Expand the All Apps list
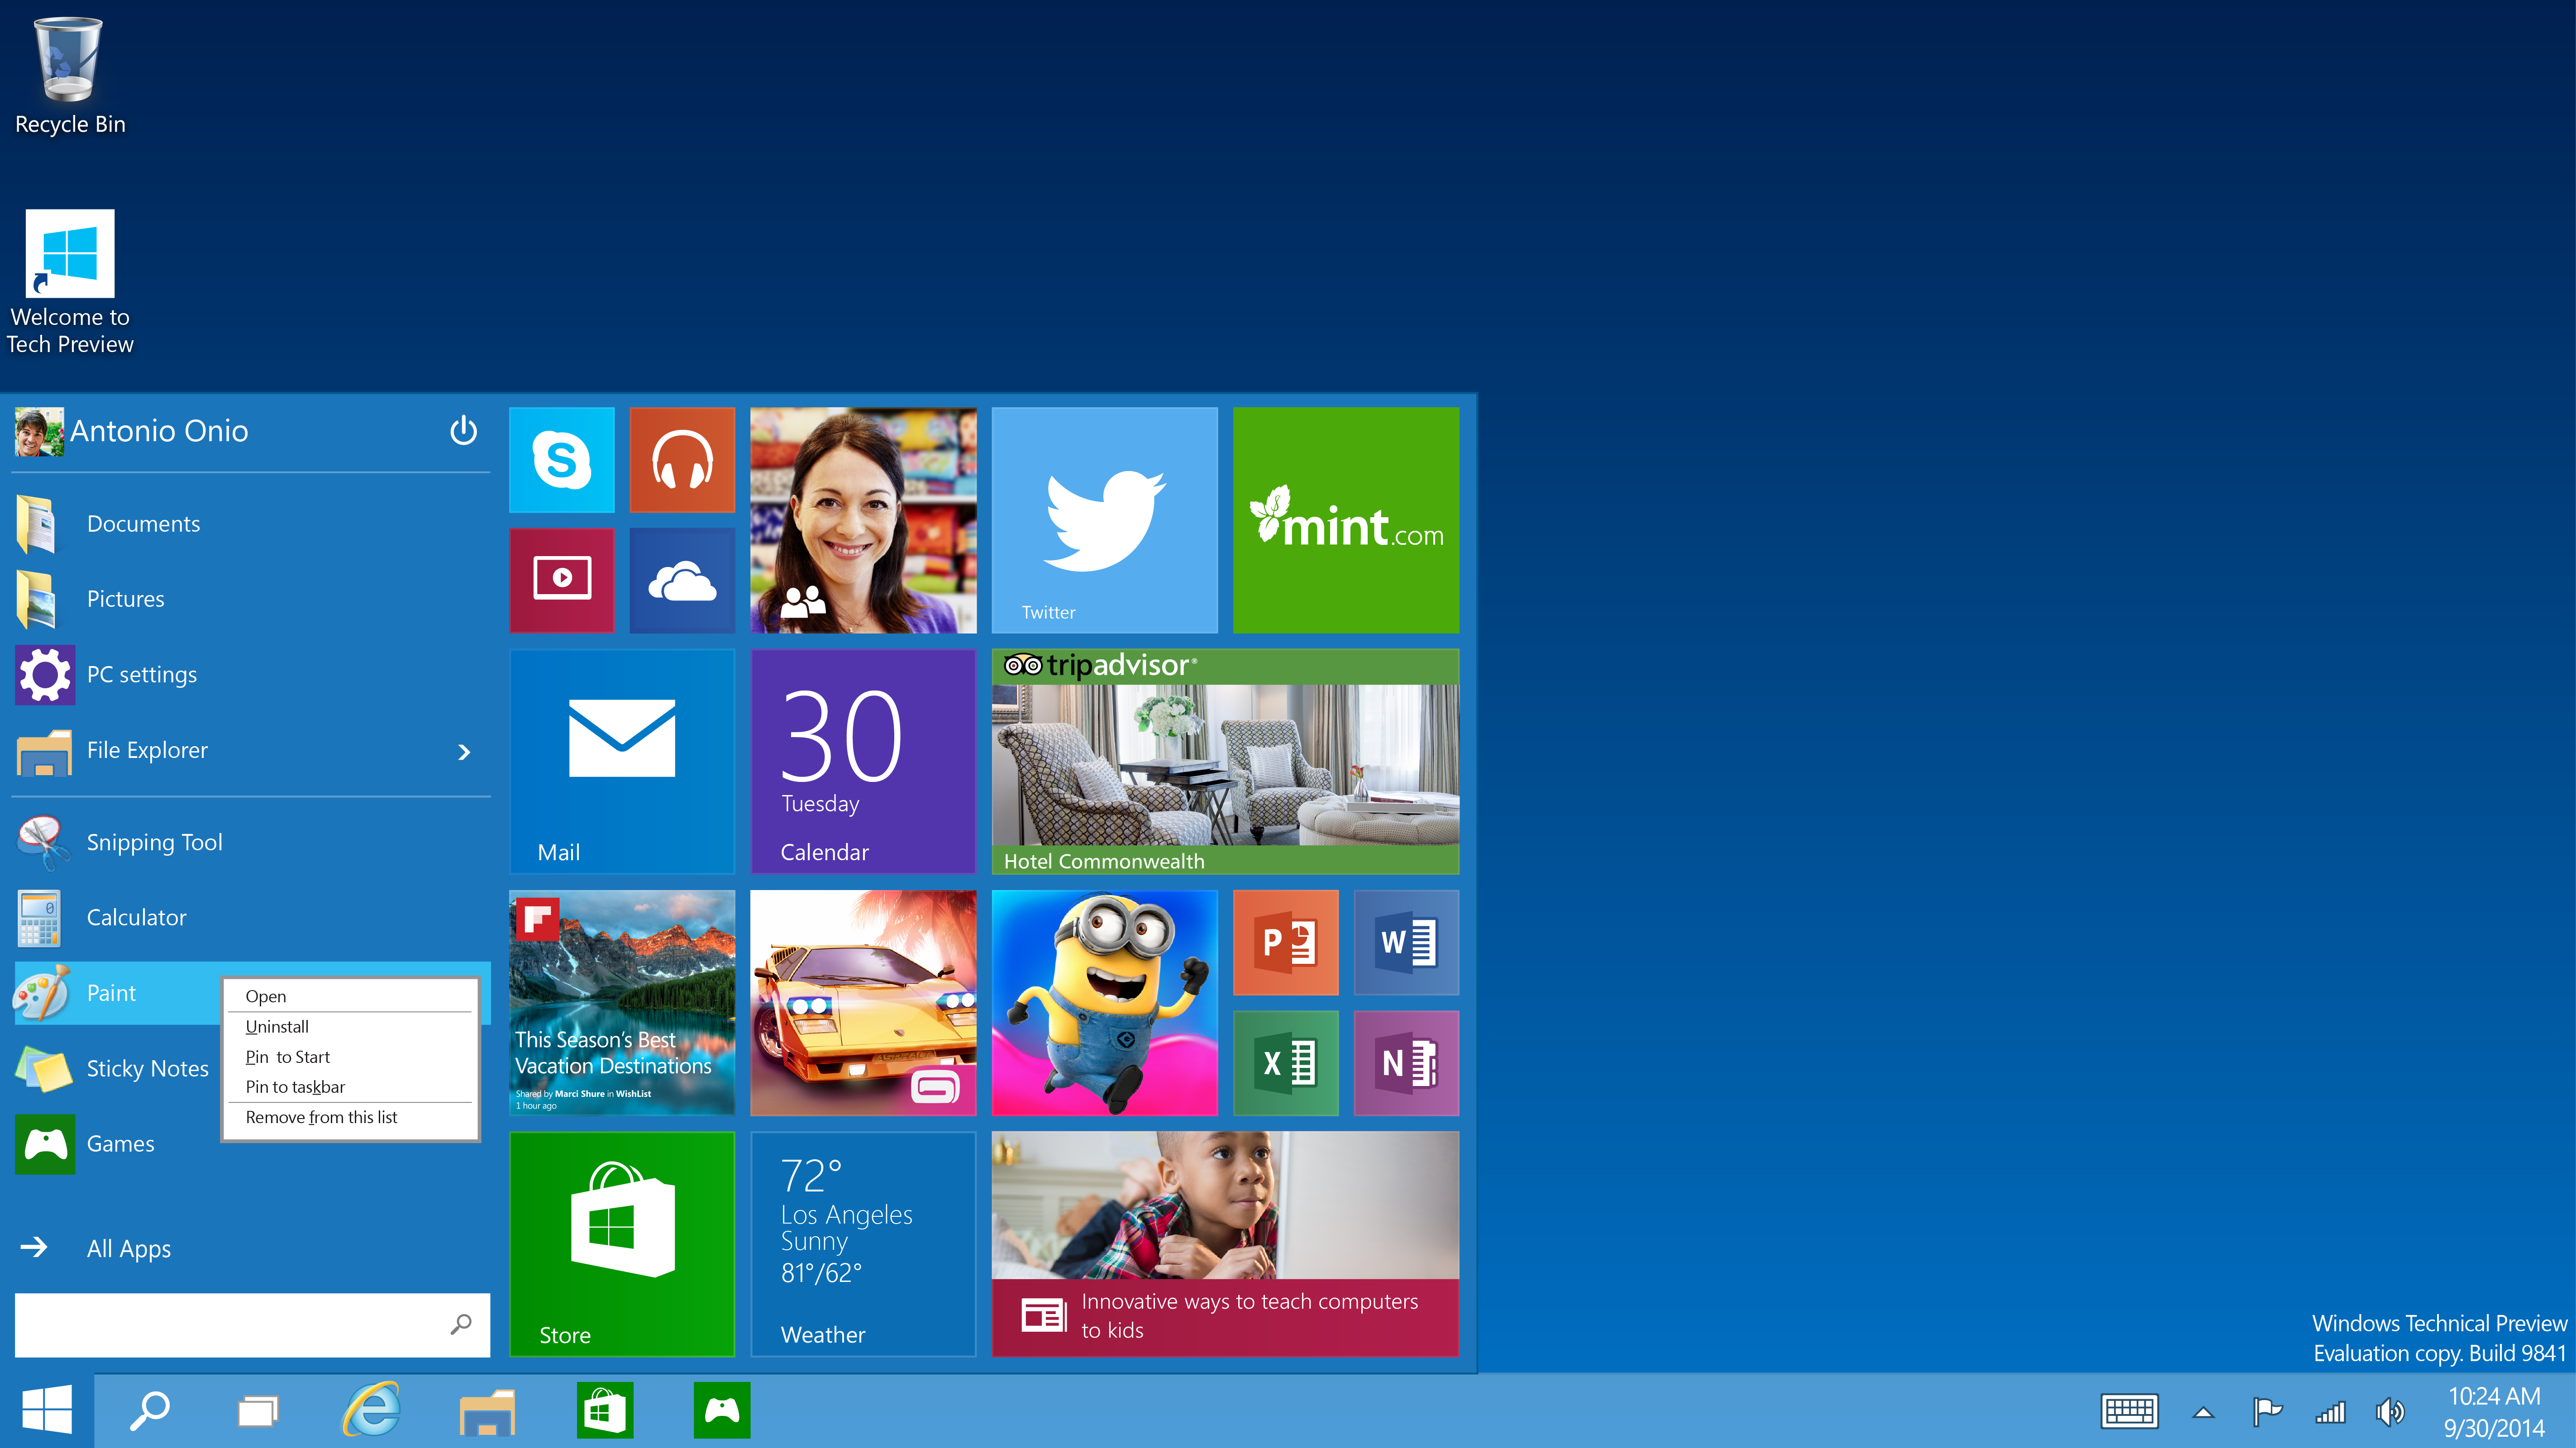 [x=128, y=1248]
